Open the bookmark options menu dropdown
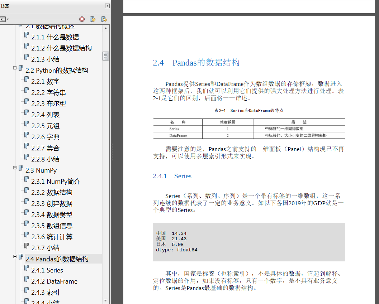Viewport: 379px width, 304px height. (4, 19)
